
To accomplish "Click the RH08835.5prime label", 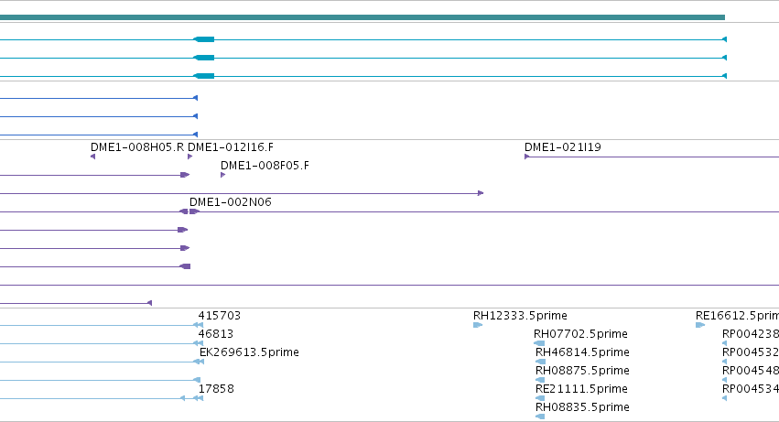I will 582,407.
